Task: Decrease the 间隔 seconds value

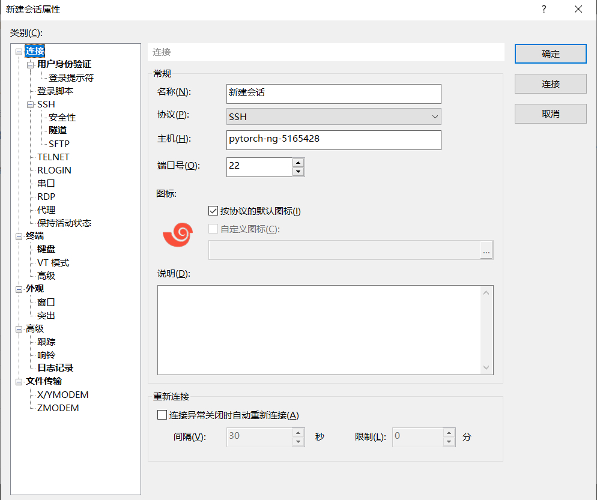Action: (298, 442)
